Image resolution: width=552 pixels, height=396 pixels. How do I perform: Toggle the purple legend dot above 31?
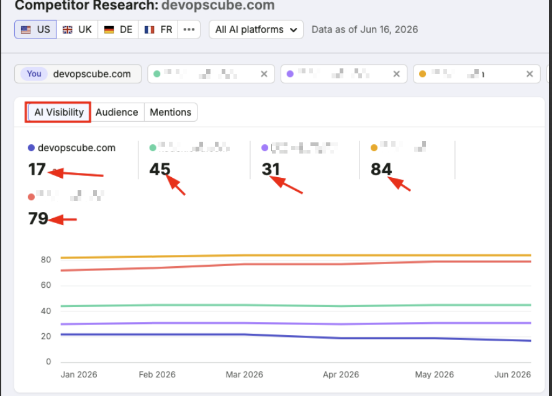pyautogui.click(x=265, y=147)
